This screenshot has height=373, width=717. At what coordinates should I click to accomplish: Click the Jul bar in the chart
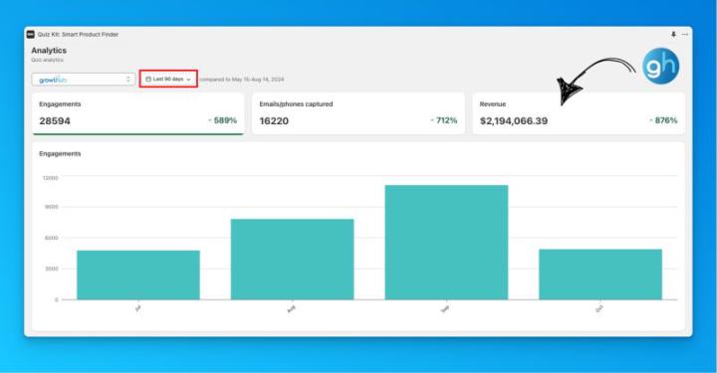point(138,275)
